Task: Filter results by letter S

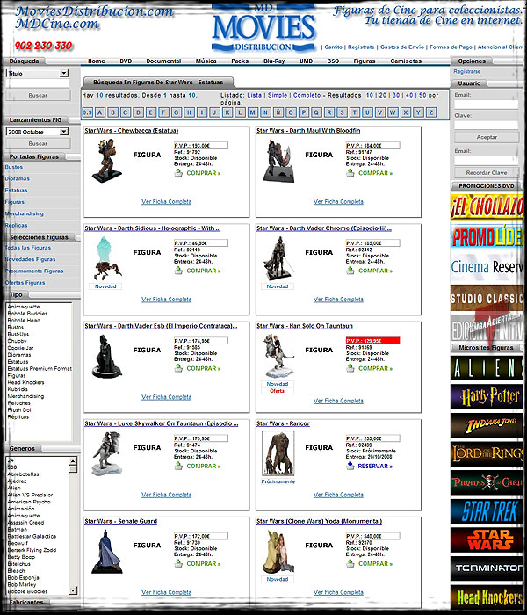Action: click(x=342, y=112)
